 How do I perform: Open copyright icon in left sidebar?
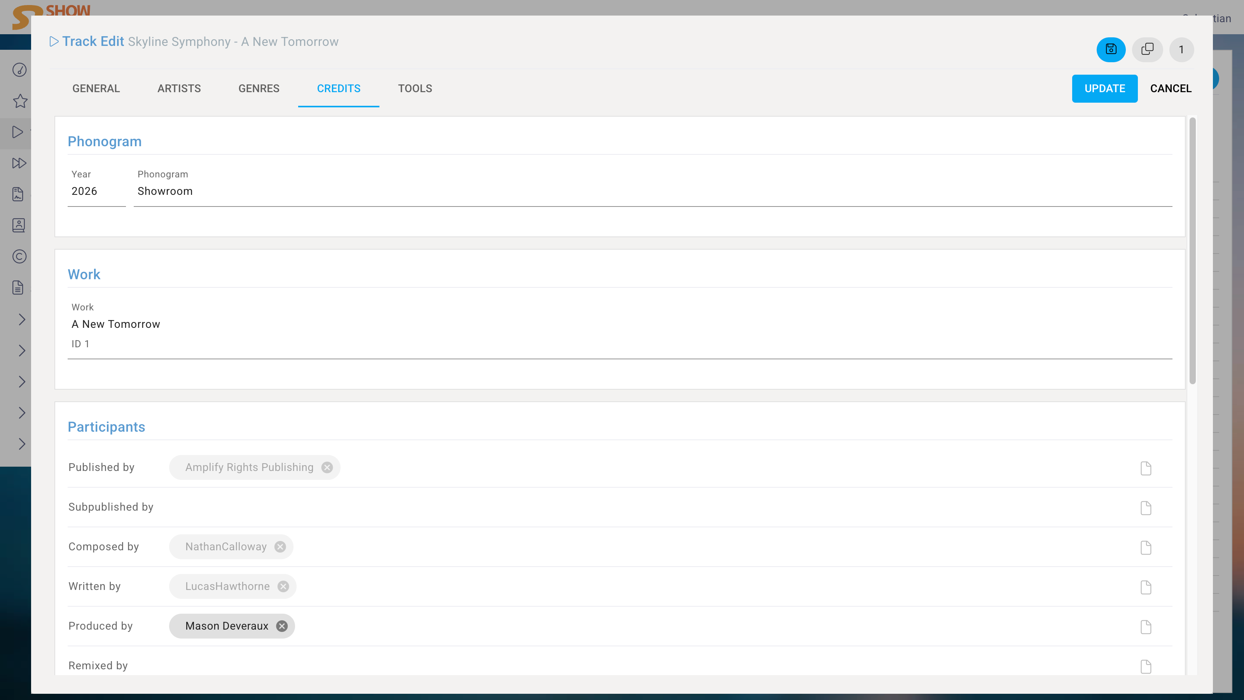[x=19, y=256]
